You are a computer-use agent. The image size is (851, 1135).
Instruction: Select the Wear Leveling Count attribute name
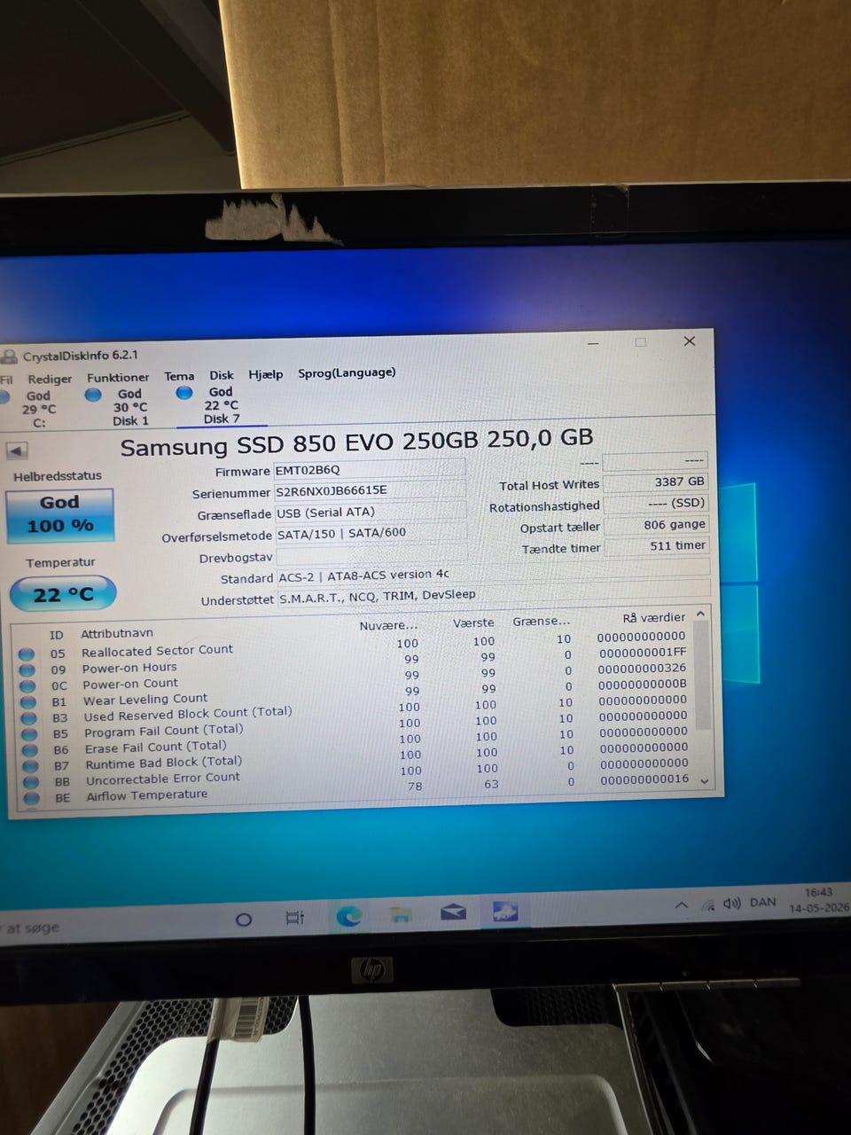pyautogui.click(x=145, y=700)
